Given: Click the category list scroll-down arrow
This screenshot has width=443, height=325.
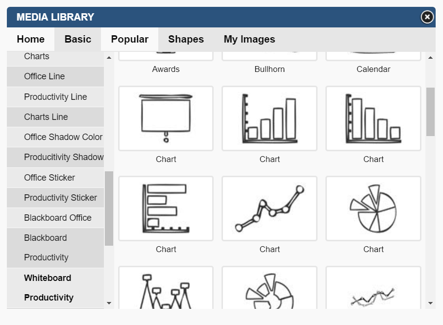Looking at the screenshot, I should (x=109, y=303).
